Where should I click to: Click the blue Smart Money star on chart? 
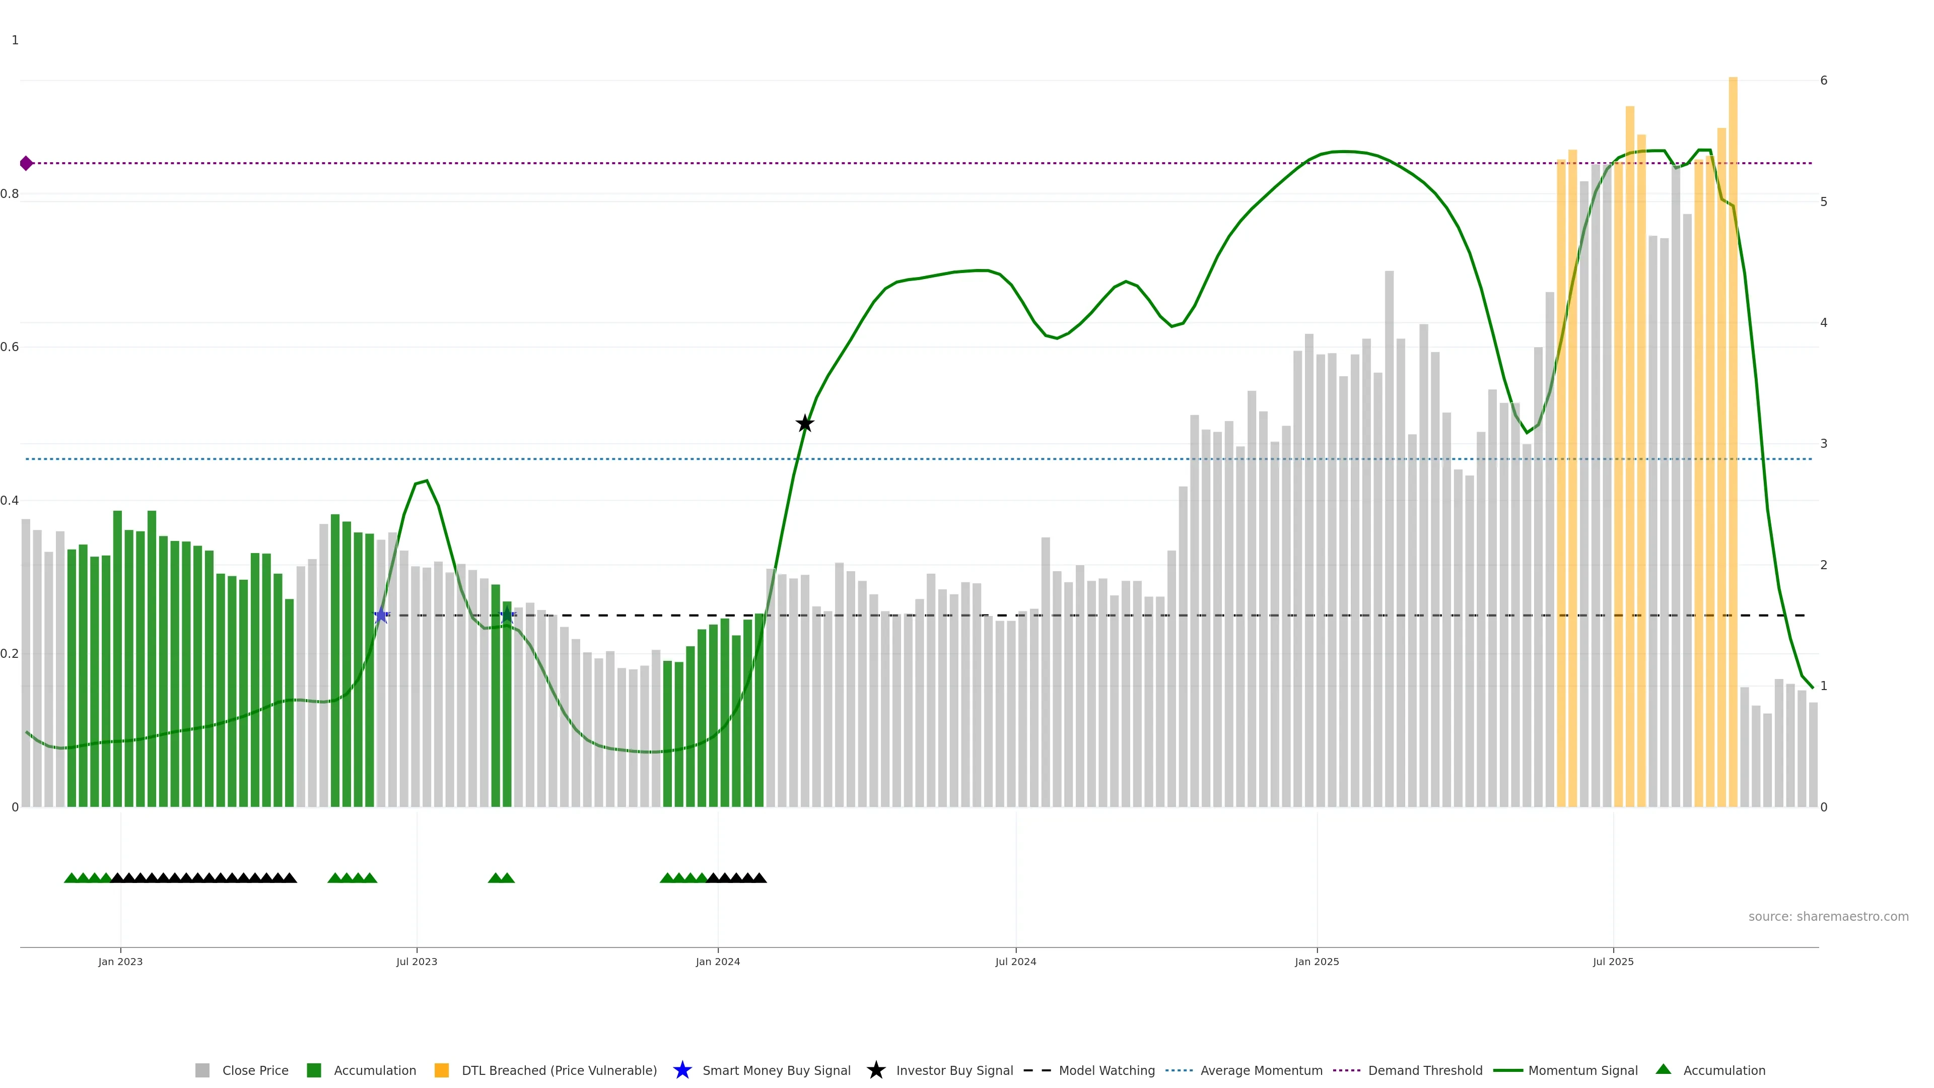pyautogui.click(x=381, y=616)
